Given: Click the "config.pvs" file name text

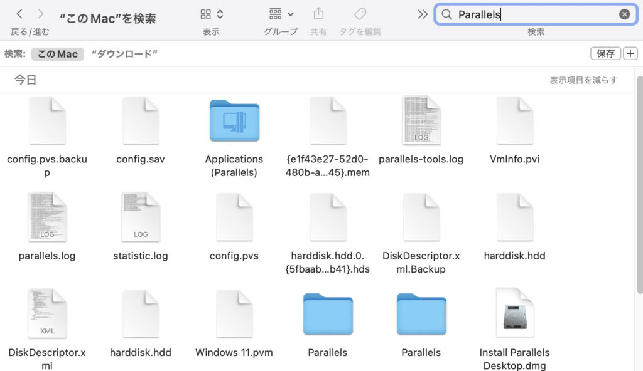Looking at the screenshot, I should 234,256.
